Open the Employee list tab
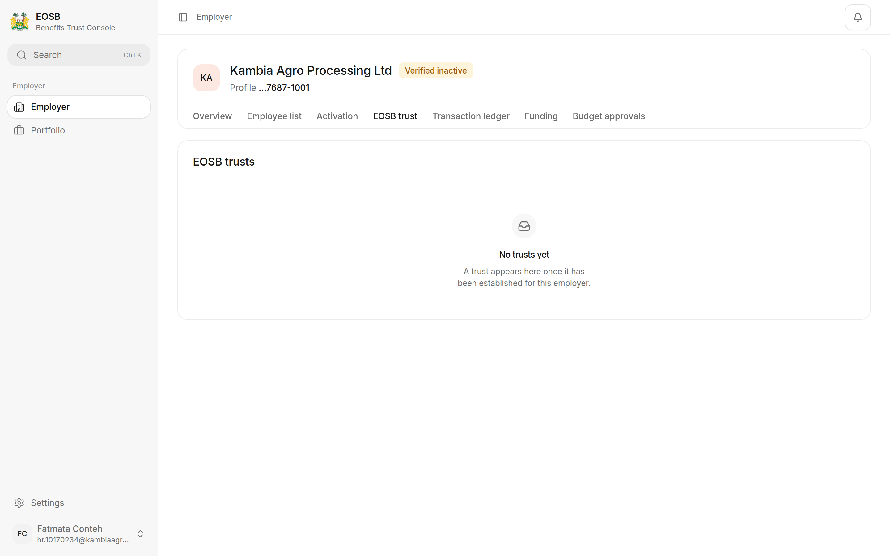Viewport: 890px width, 556px height. (x=274, y=116)
